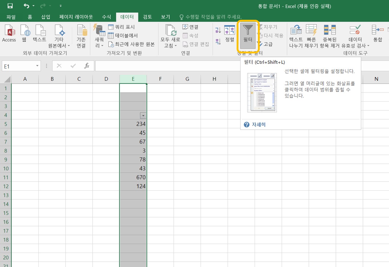Viewport: 389px width, 267px height.
Task: Select 빠른 채우기 (Flash Fill)
Action: 311,35
